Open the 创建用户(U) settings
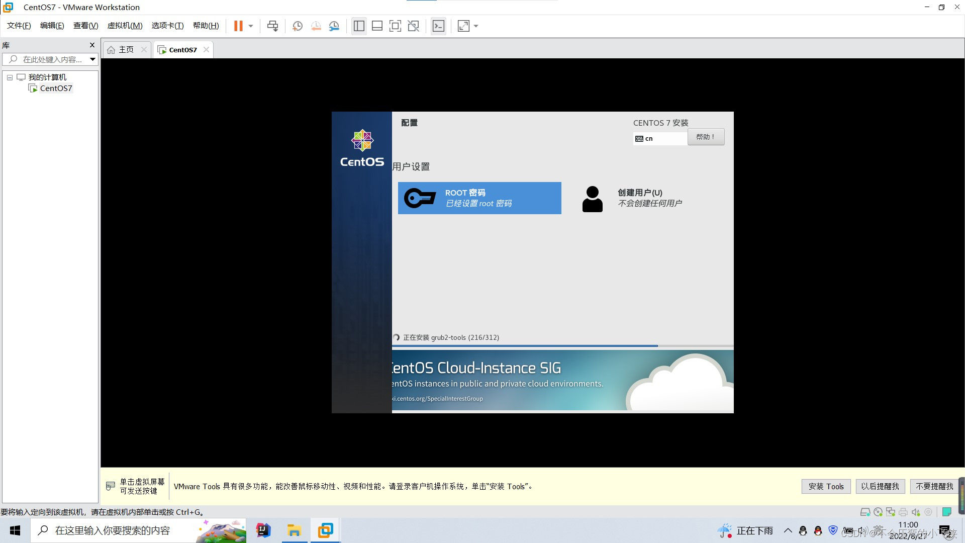The image size is (965, 543). tap(649, 198)
